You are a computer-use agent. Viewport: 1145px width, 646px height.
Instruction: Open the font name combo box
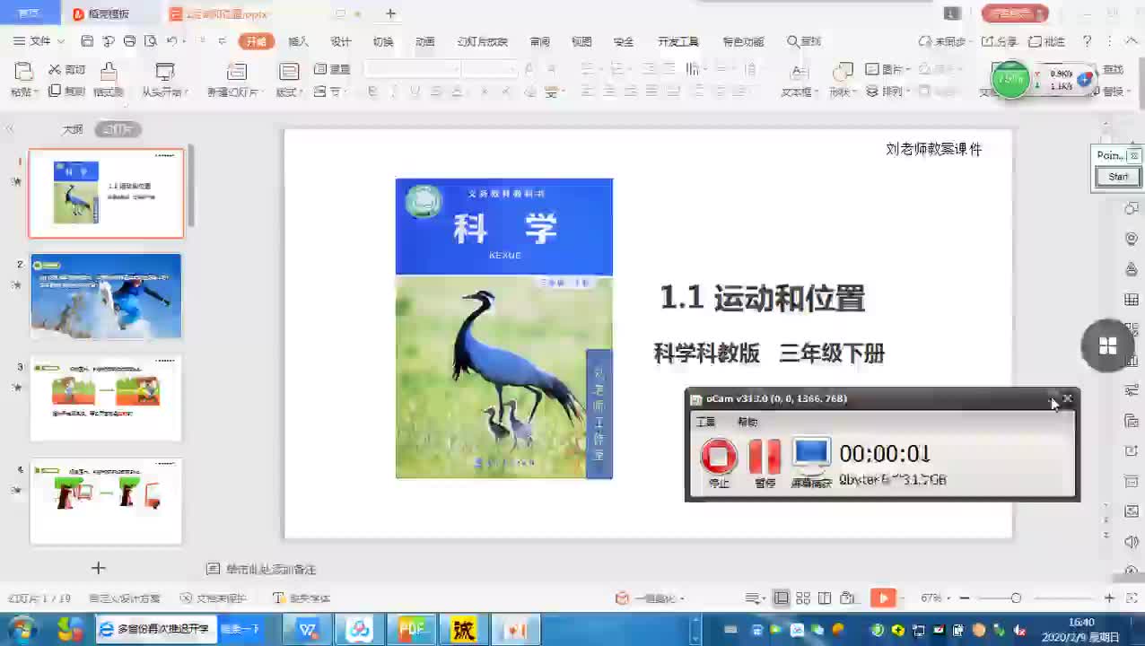click(x=413, y=69)
